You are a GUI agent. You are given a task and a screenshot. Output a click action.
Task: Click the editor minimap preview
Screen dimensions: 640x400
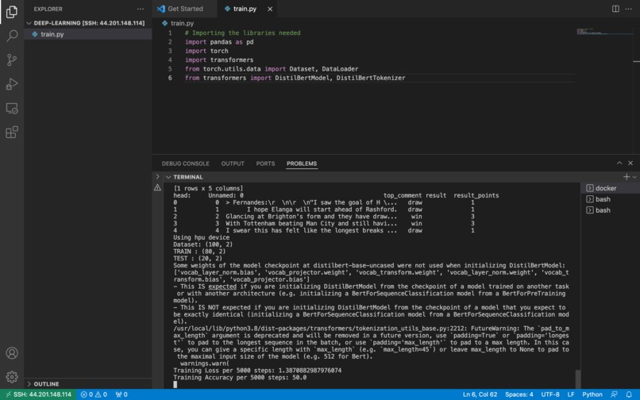604,32
